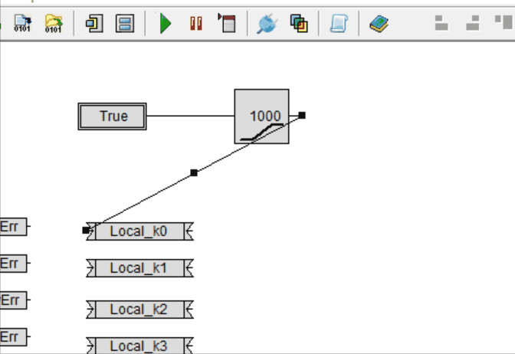515x354 pixels.
Task: Start simulation with the green play button
Action: (166, 23)
